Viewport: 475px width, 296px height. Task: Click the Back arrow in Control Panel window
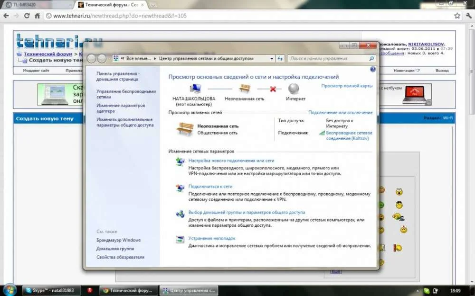(92, 59)
